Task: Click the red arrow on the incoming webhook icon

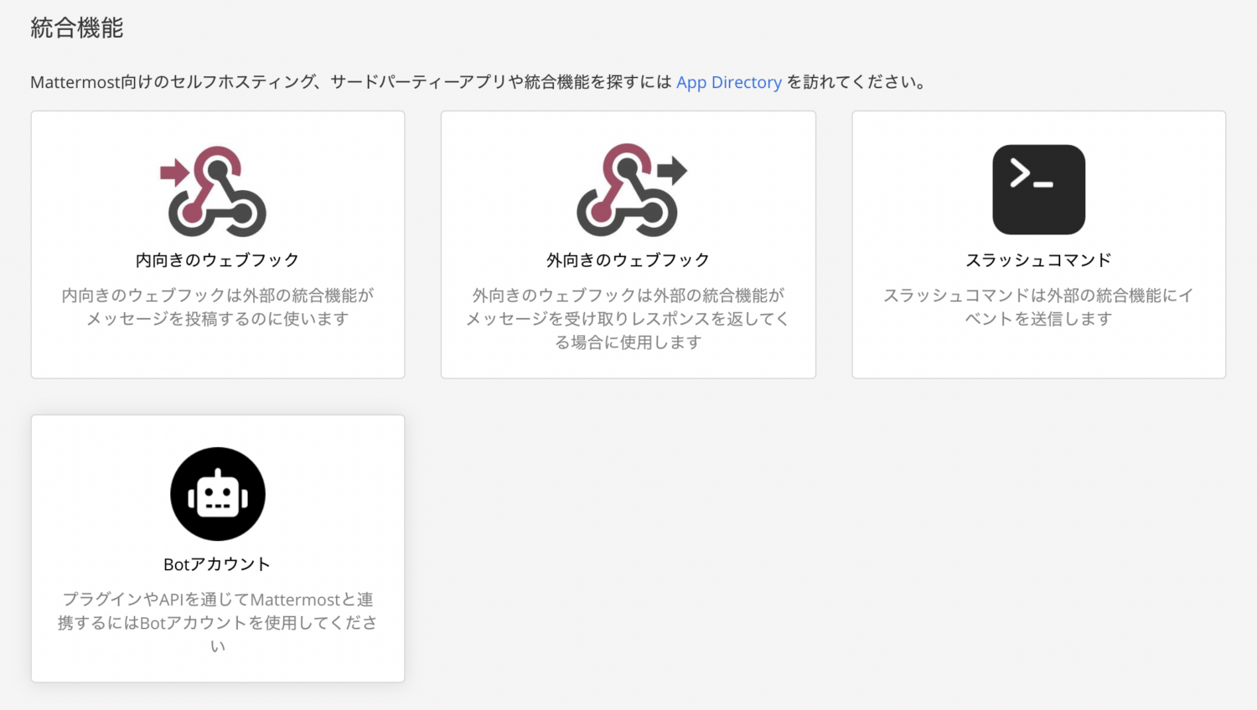Action: point(174,172)
